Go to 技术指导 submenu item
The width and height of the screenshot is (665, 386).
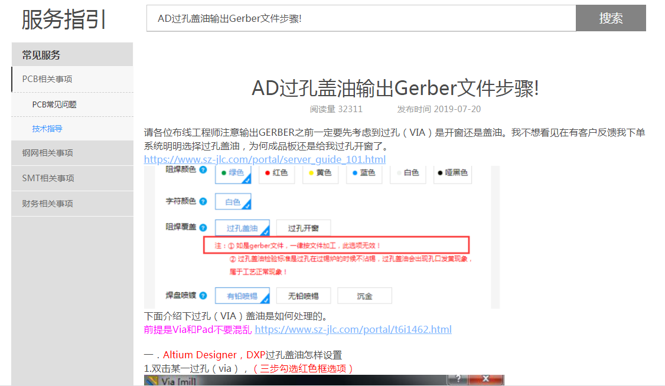pos(47,129)
